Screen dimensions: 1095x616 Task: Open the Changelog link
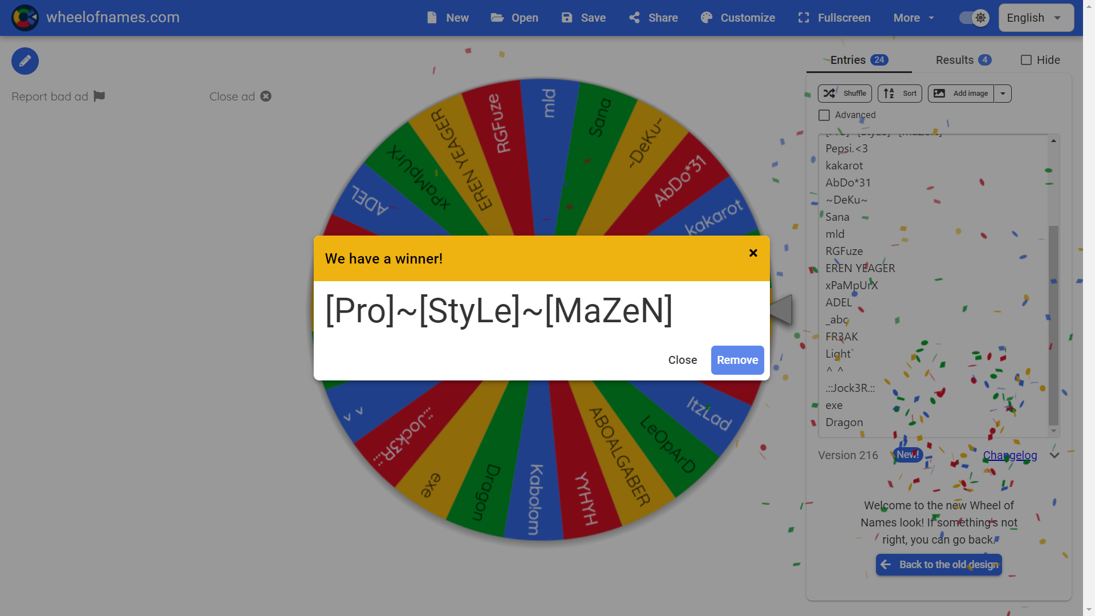pos(1009,455)
